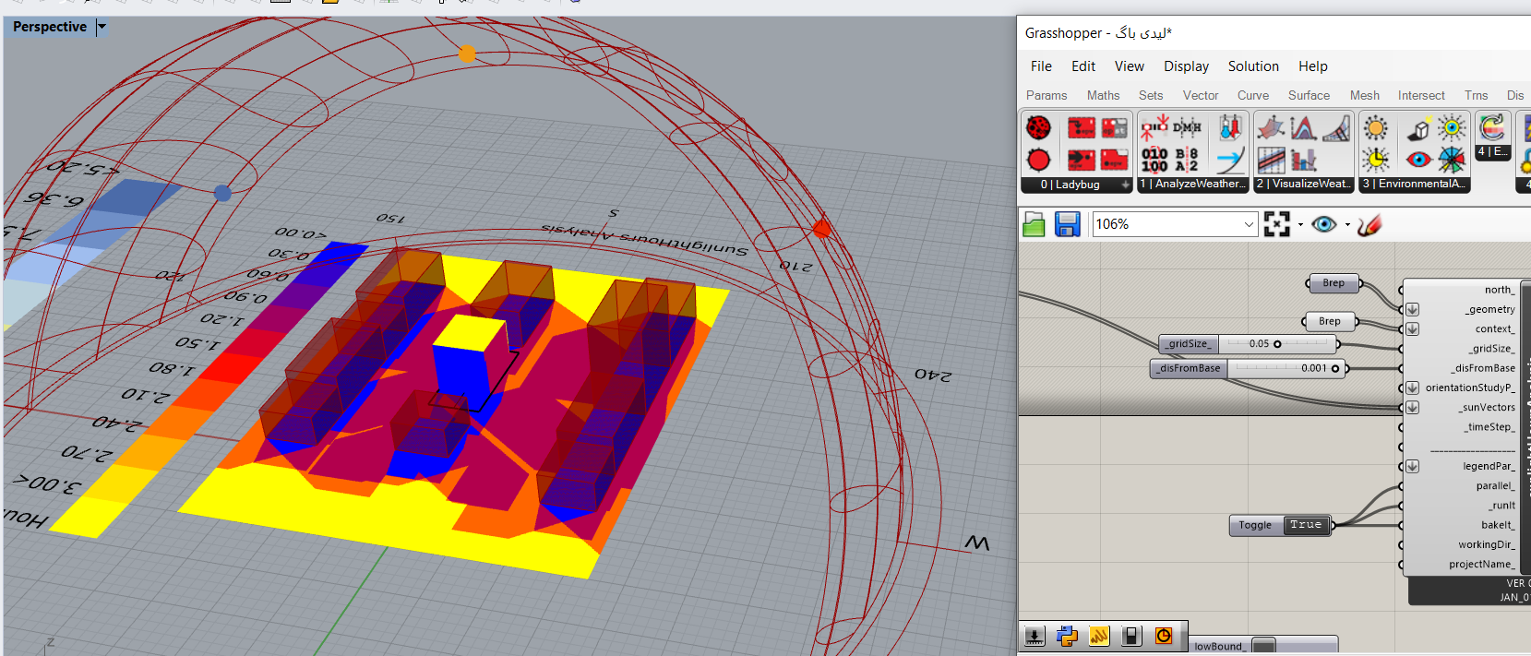Click the Python icon in bottom canvas toolbar
The height and width of the screenshot is (656, 1531).
coord(1067,635)
